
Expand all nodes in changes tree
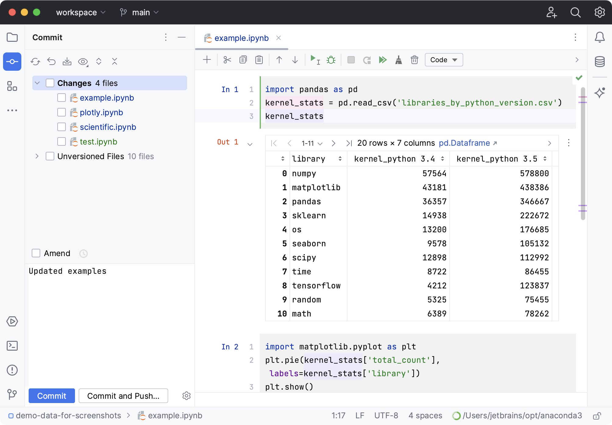point(99,62)
